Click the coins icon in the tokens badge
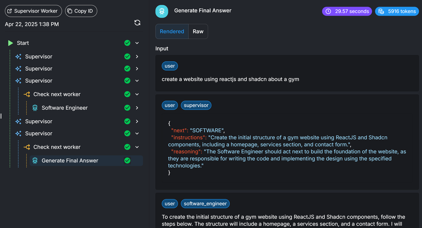The image size is (422, 228). coord(381,11)
